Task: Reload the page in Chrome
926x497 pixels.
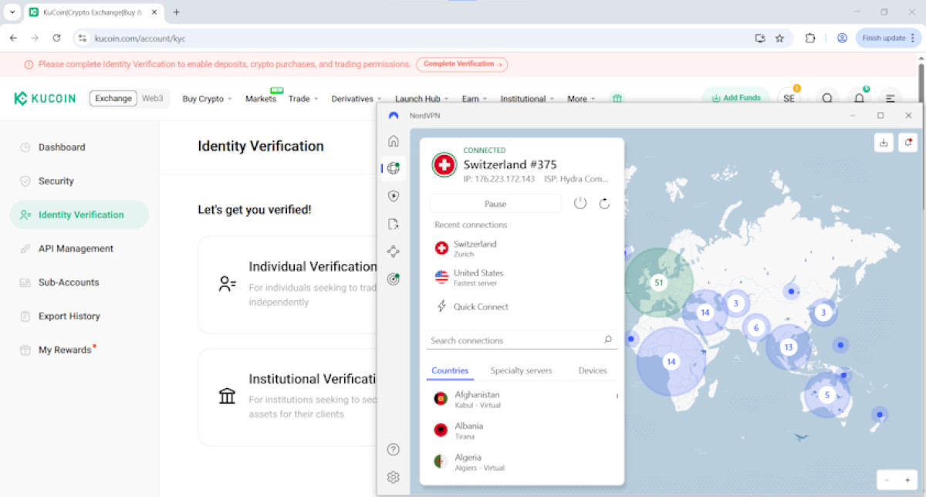Action: point(56,38)
